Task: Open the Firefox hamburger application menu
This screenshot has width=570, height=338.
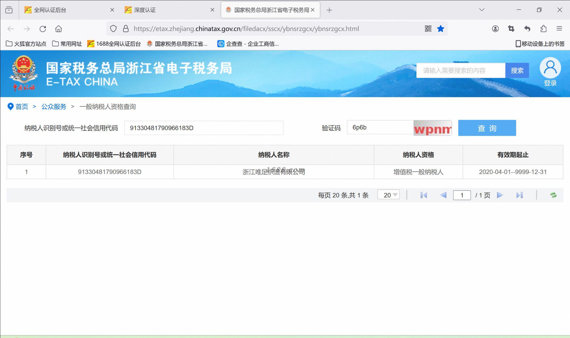Action: point(559,29)
